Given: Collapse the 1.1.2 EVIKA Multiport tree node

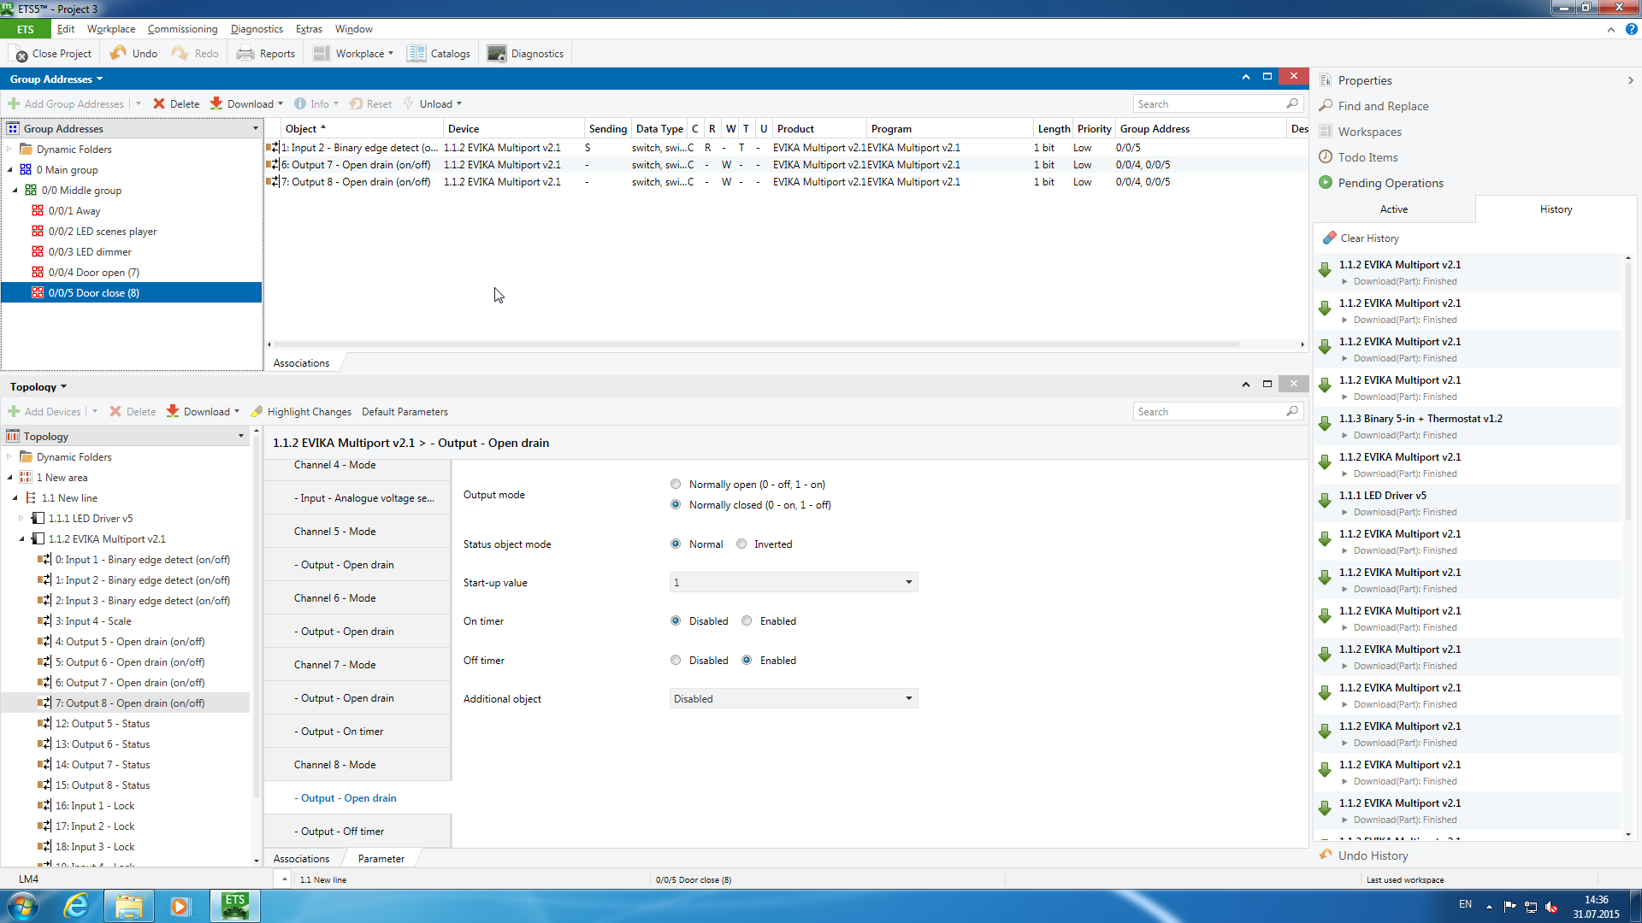Looking at the screenshot, I should point(22,538).
